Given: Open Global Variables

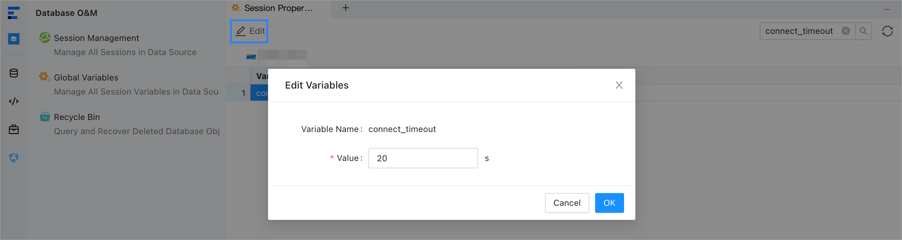Looking at the screenshot, I should tap(86, 78).
